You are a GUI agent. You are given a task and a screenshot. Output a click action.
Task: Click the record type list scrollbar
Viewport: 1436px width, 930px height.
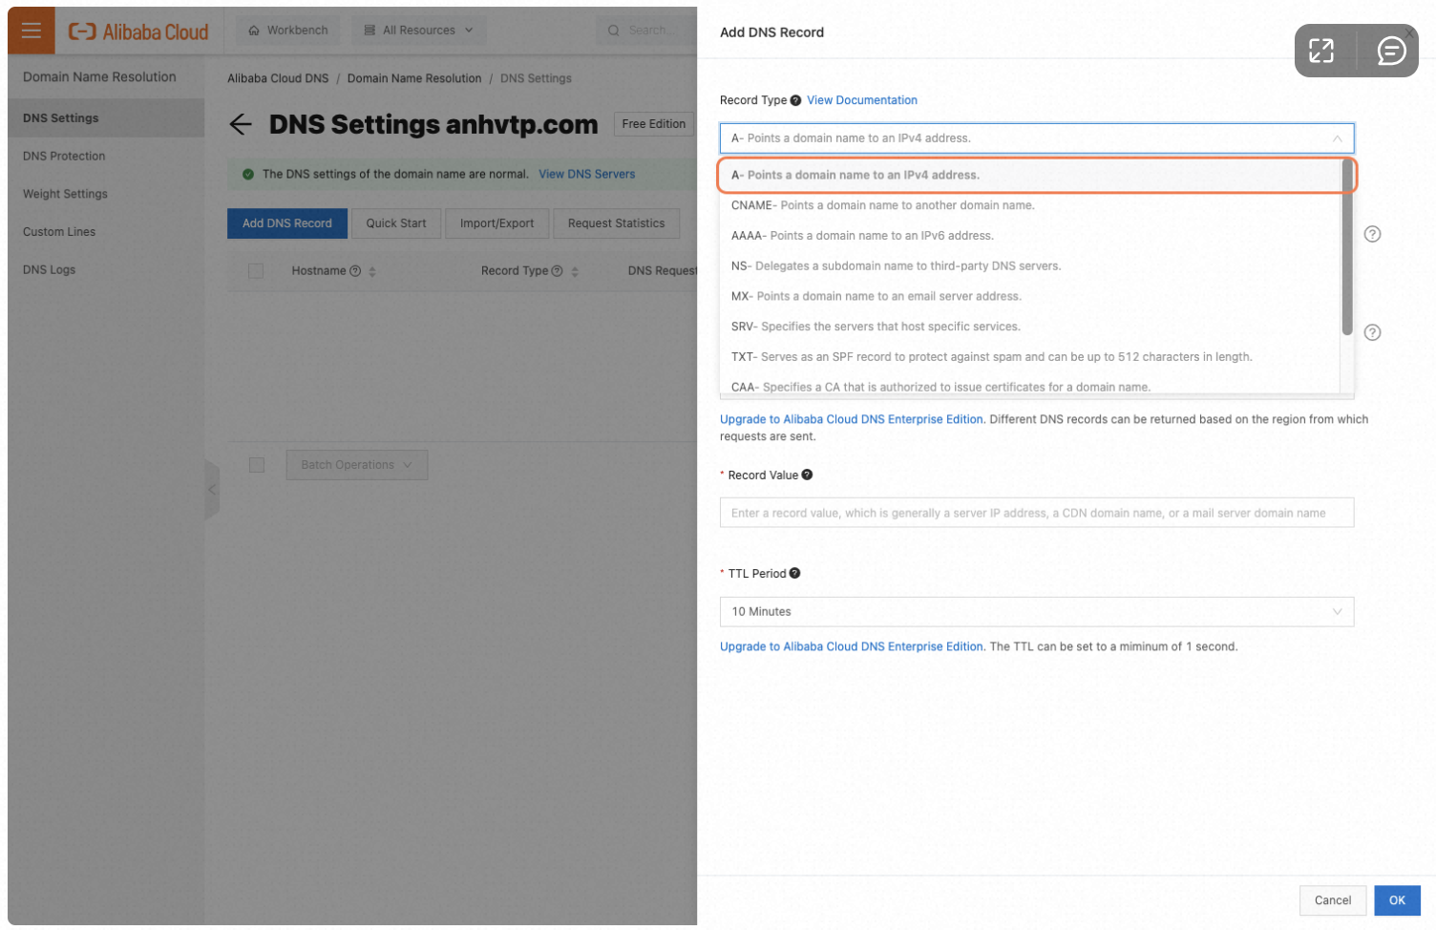(1347, 248)
